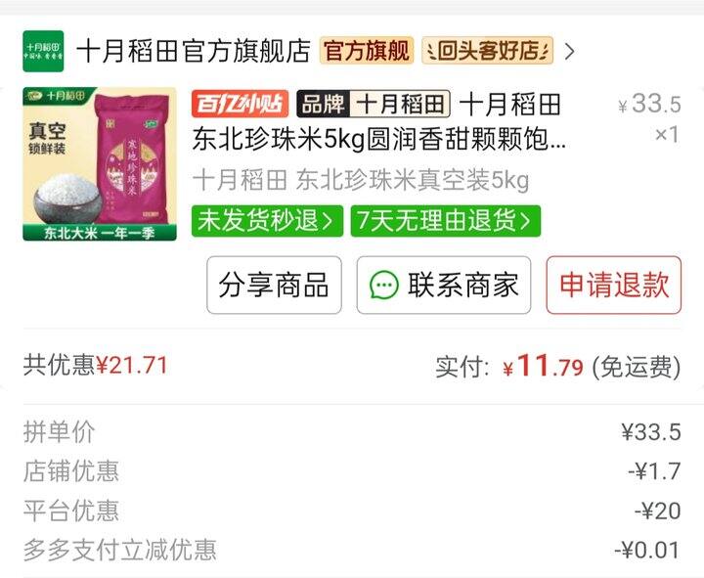704x578 pixels.
Task: Expand store page via header chevron arrow
Action: tap(570, 51)
